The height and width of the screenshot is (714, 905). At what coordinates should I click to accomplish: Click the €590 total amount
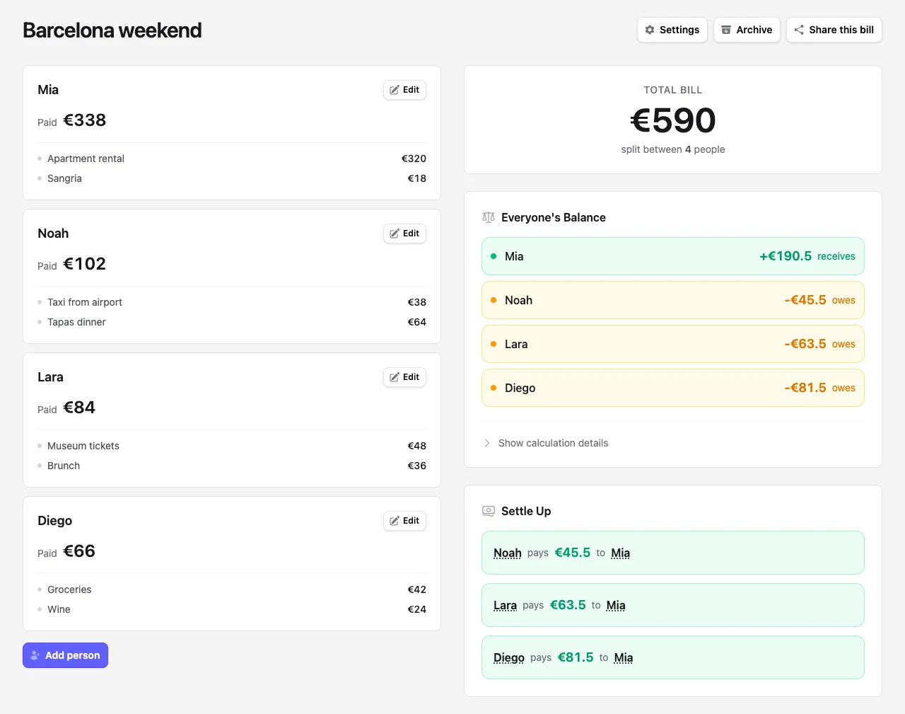673,120
